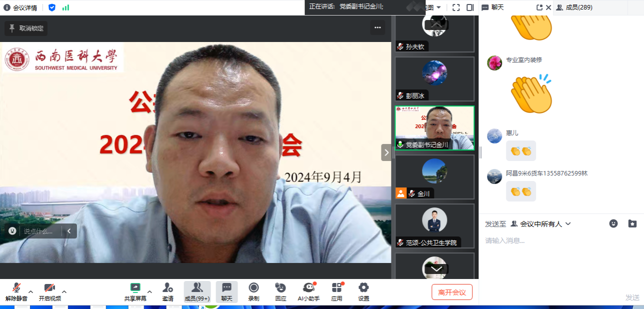Image resolution: width=644 pixels, height=309 pixels.
Task: Enter full screen mode icon
Action: point(455,7)
